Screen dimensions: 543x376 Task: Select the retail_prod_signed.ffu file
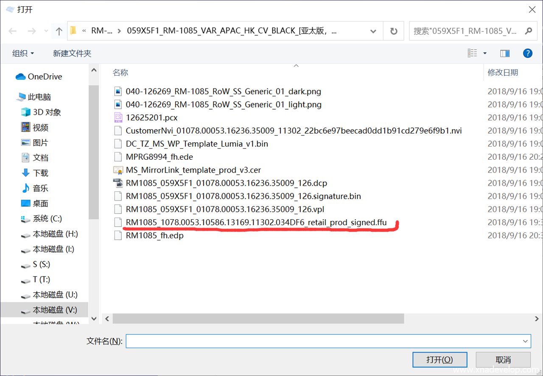tap(256, 222)
